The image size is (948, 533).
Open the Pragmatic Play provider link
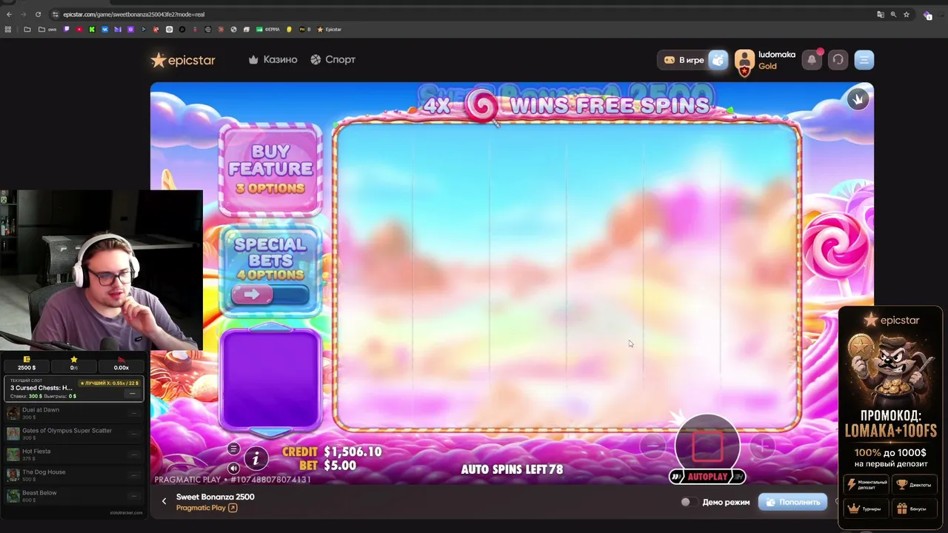pos(207,508)
